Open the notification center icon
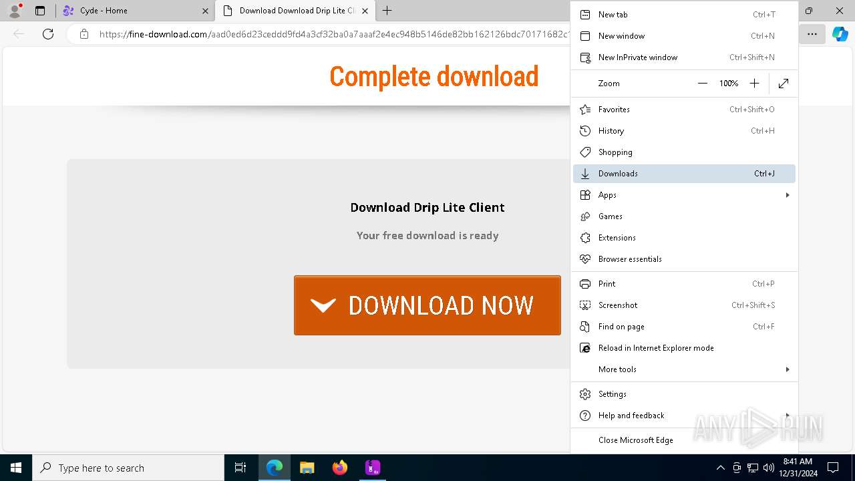855x481 pixels. [833, 468]
